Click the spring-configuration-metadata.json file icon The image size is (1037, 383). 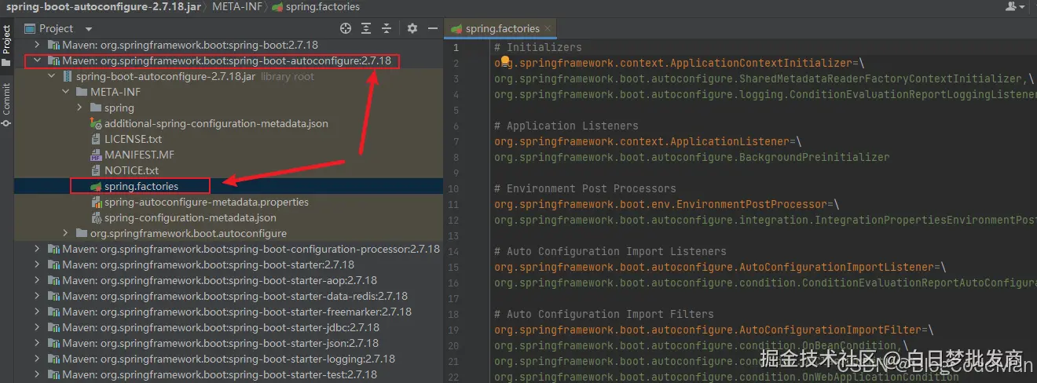(96, 218)
